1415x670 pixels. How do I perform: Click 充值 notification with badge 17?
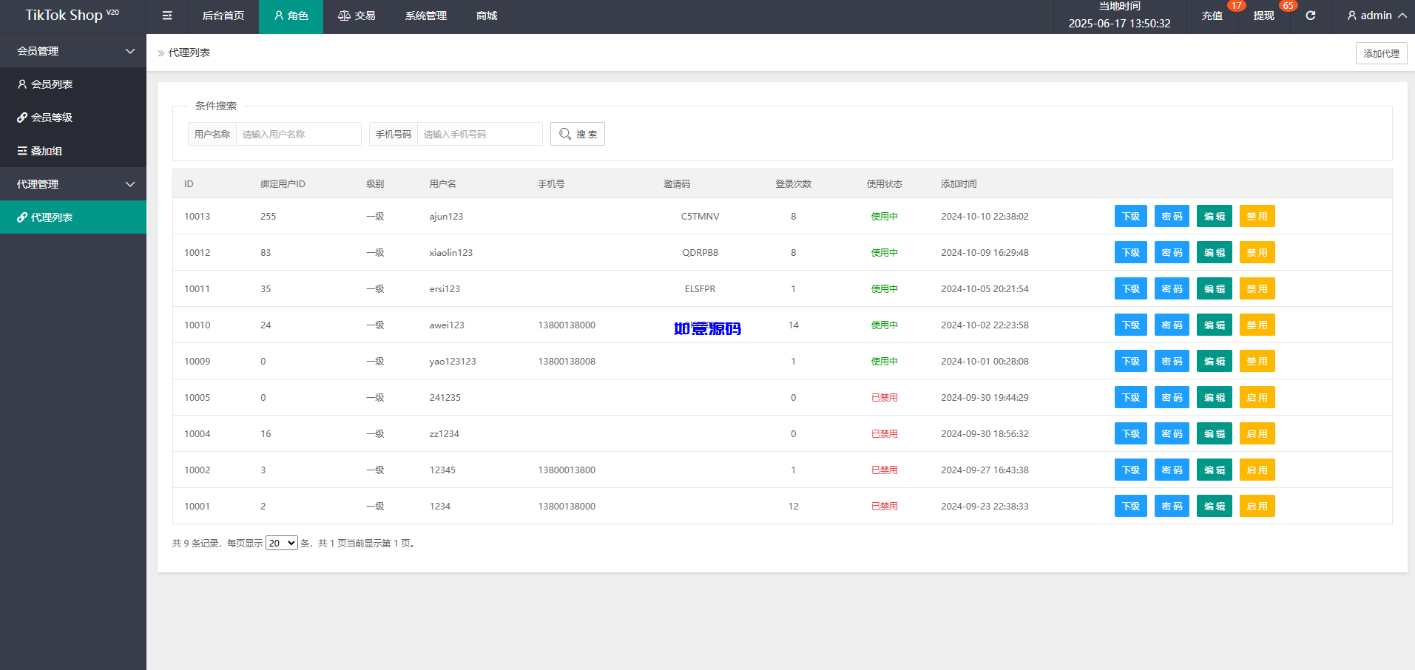(1212, 16)
